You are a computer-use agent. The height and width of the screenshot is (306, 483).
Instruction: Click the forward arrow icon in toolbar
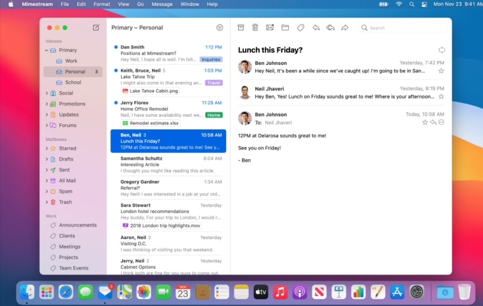tap(345, 28)
